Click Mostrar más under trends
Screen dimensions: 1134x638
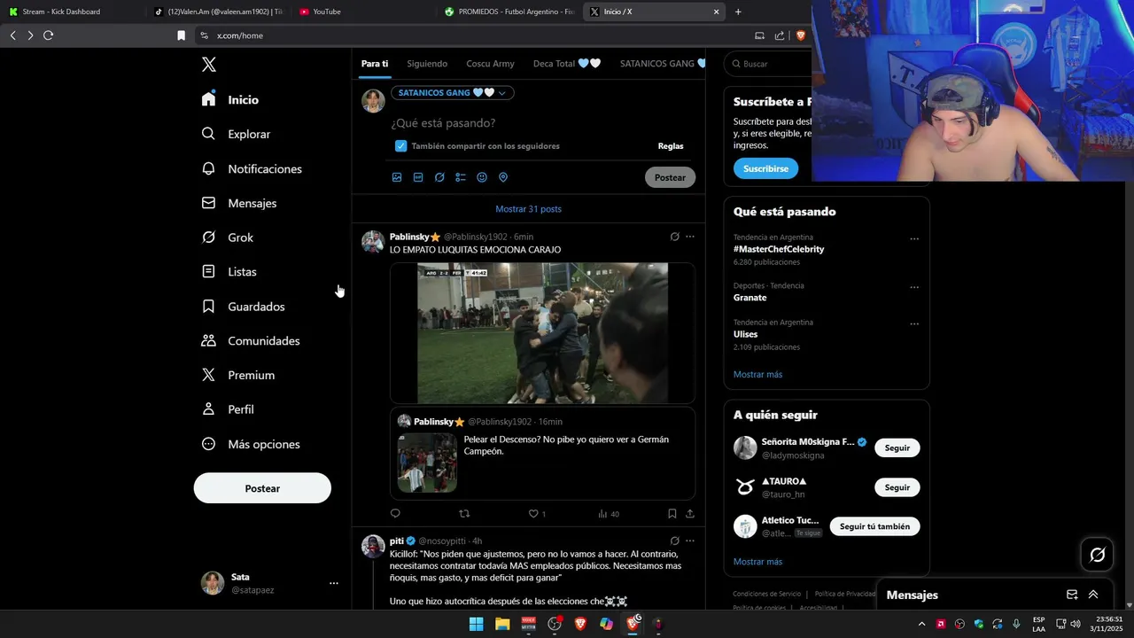tap(757, 374)
